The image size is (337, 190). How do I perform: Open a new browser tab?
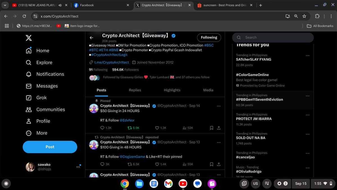click(x=261, y=5)
